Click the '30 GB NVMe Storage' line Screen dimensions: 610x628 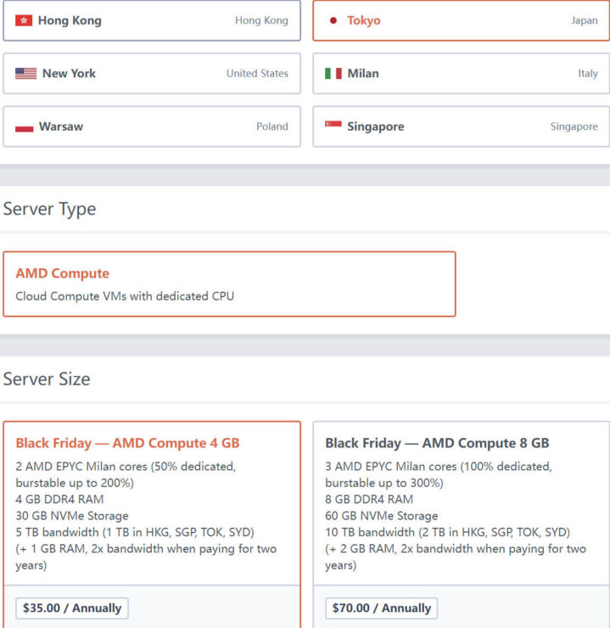pos(72,515)
